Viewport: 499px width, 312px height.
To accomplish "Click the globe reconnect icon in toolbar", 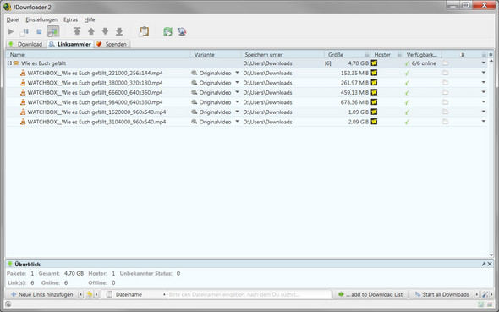I will [182, 31].
